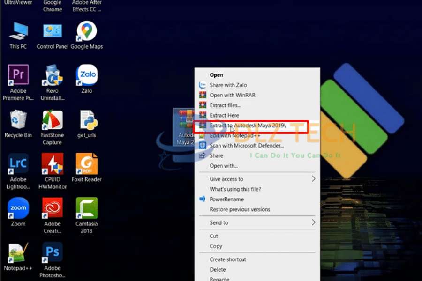Image resolution: width=422 pixels, height=281 pixels.
Task: Expand the Send to submenu arrow
Action: (314, 222)
